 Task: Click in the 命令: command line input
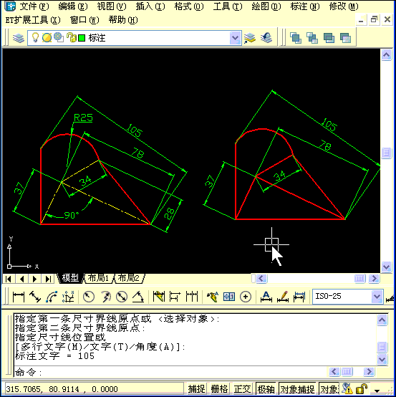170,372
